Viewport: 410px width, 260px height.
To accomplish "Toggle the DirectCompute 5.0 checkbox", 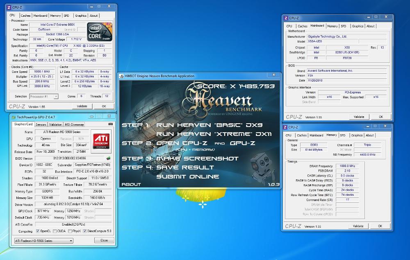I will pos(85,231).
